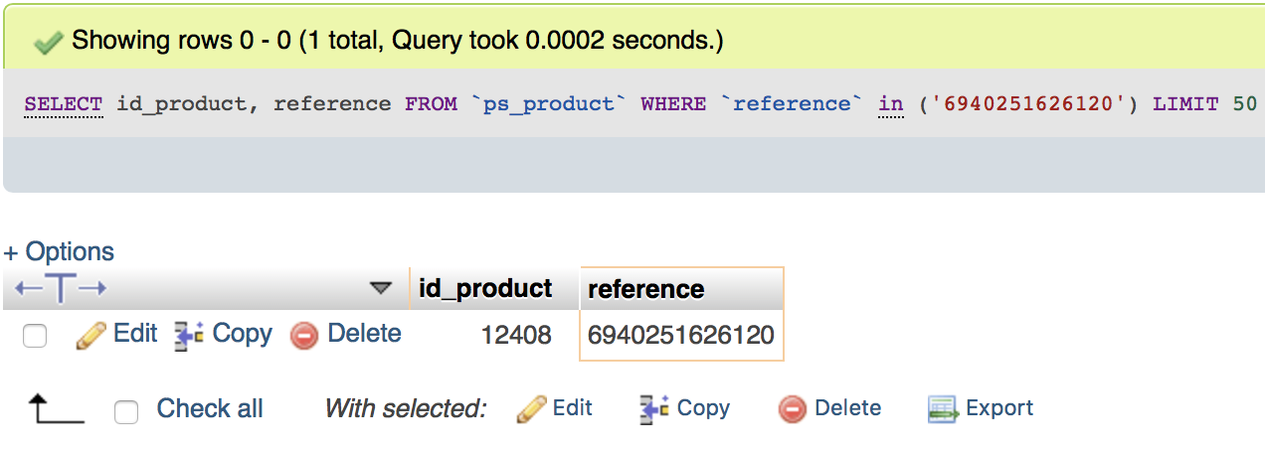Click the SELECT keyword in the query
This screenshot has height=455, width=1265.
click(x=64, y=104)
